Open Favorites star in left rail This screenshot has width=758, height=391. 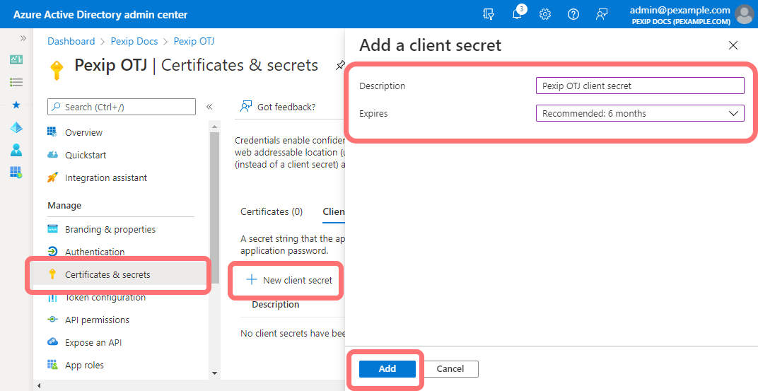[x=16, y=105]
